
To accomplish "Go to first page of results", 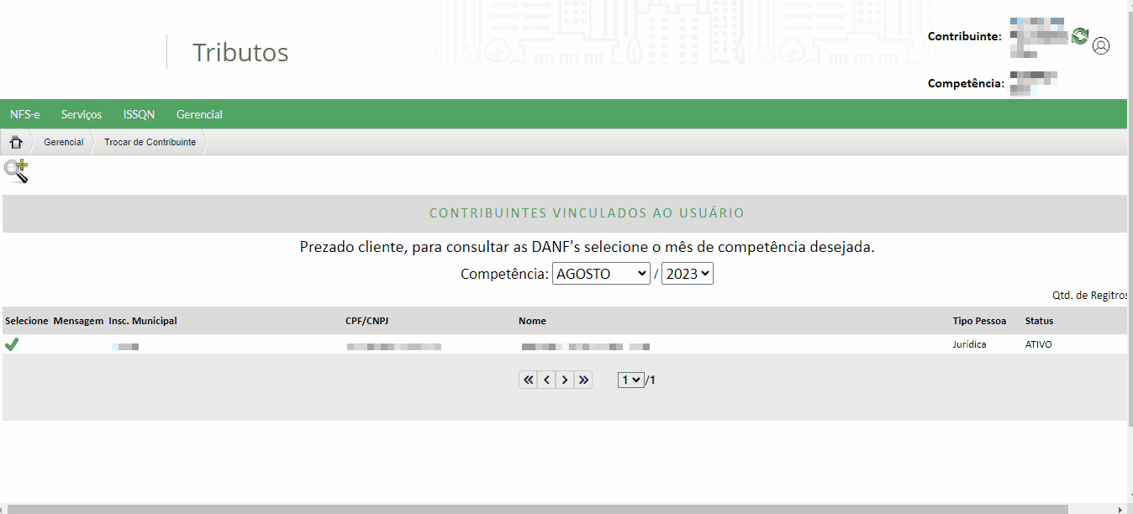I will coord(528,380).
